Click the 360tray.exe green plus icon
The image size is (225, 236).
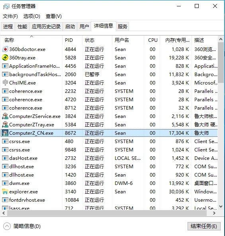[x=5, y=58]
